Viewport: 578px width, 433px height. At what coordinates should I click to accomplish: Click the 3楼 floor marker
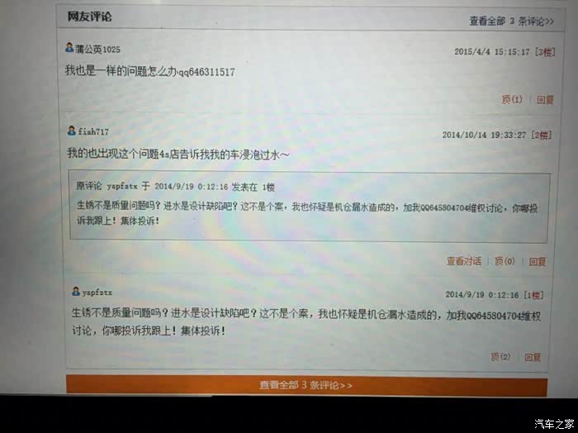click(x=545, y=52)
